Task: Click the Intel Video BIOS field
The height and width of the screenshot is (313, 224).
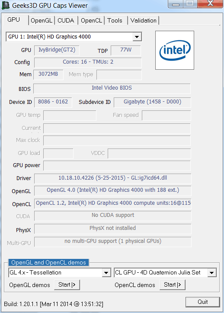Action: [x=112, y=88]
